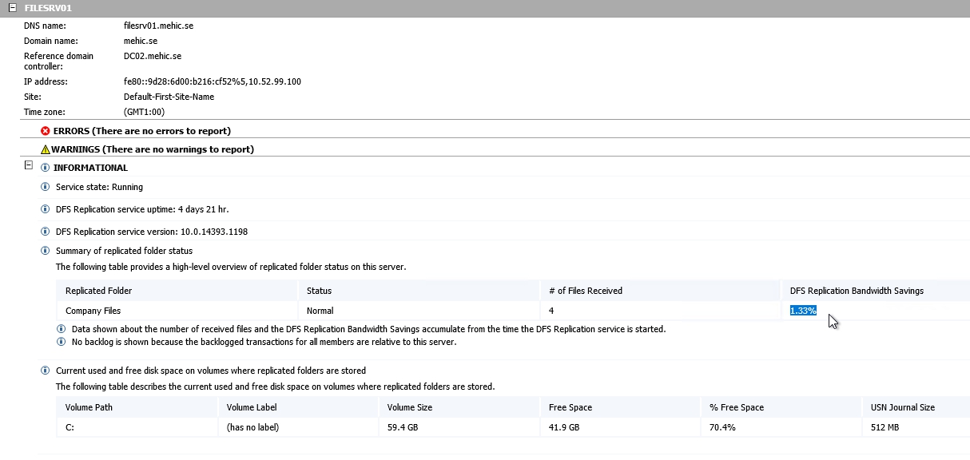The width and height of the screenshot is (970, 460).
Task: Click the WARNINGS heading text
Action: coord(152,149)
